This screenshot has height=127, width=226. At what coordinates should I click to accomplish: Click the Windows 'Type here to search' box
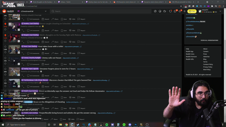[x=26, y=125]
